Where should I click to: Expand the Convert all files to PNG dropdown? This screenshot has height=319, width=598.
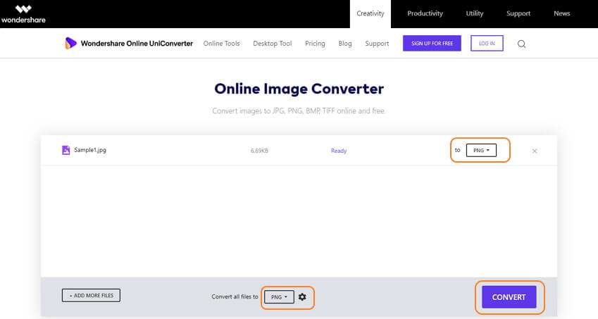[279, 297]
